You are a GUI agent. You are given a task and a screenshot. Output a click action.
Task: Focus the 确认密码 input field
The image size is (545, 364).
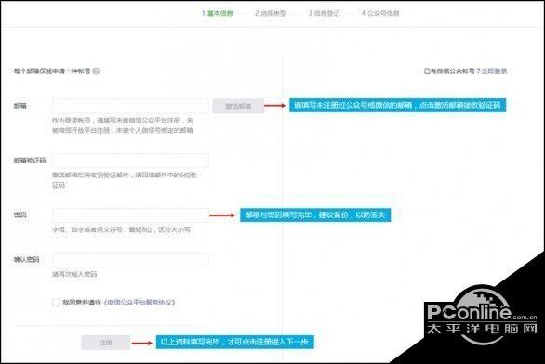(130, 260)
